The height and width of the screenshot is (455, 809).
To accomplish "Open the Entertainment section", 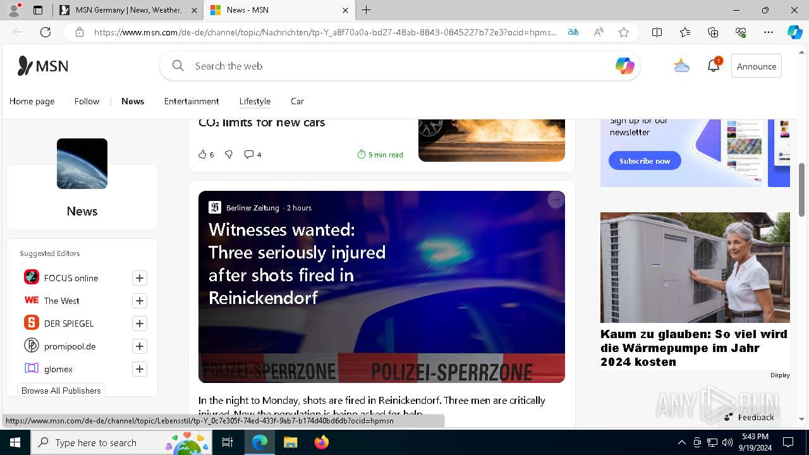I will 192,101.
